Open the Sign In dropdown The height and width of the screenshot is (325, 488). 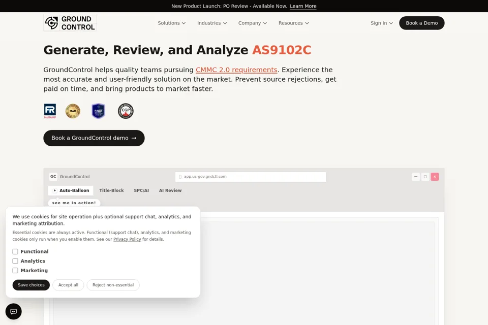pos(382,23)
